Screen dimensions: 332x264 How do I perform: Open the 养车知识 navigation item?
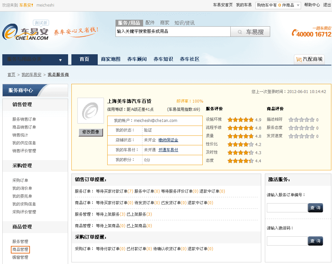coord(163,59)
